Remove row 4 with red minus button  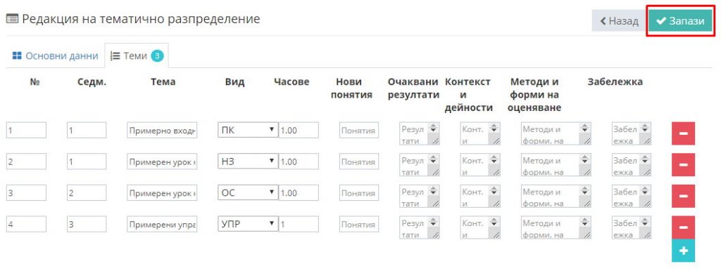point(683,228)
